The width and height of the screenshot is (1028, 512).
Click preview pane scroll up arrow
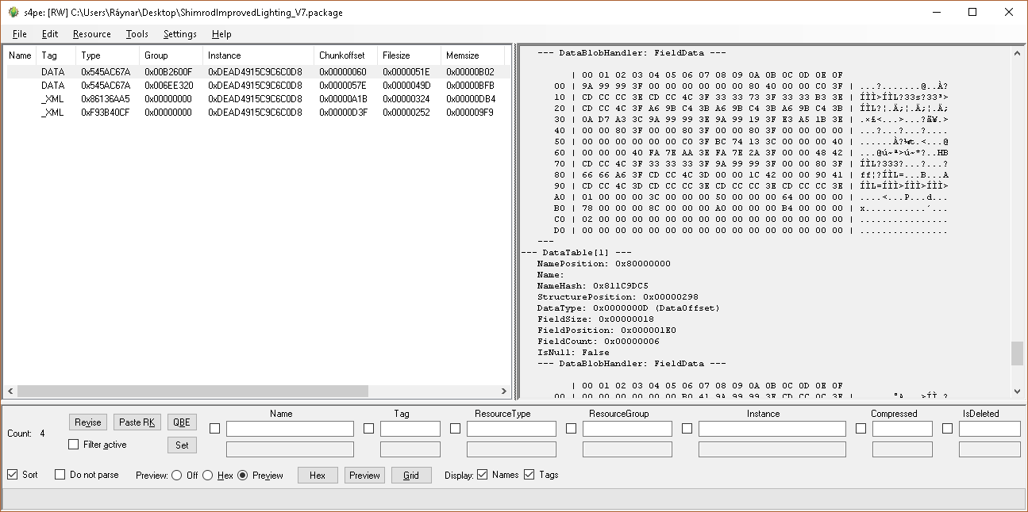point(1017,53)
